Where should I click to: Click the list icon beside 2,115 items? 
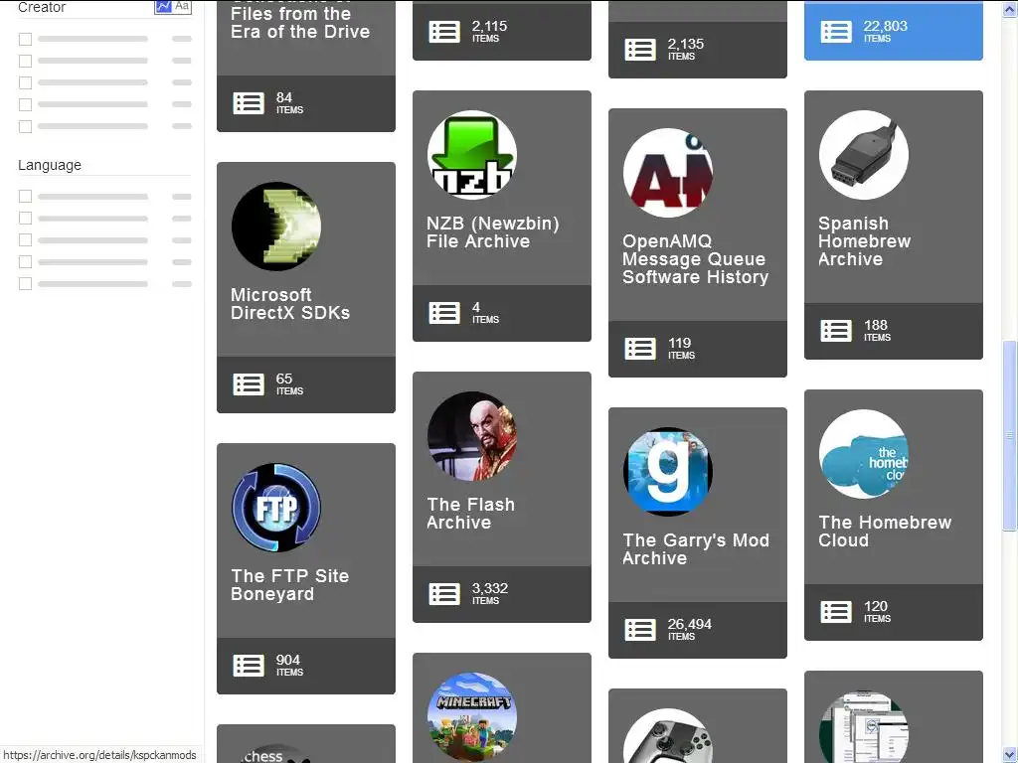pyautogui.click(x=444, y=32)
